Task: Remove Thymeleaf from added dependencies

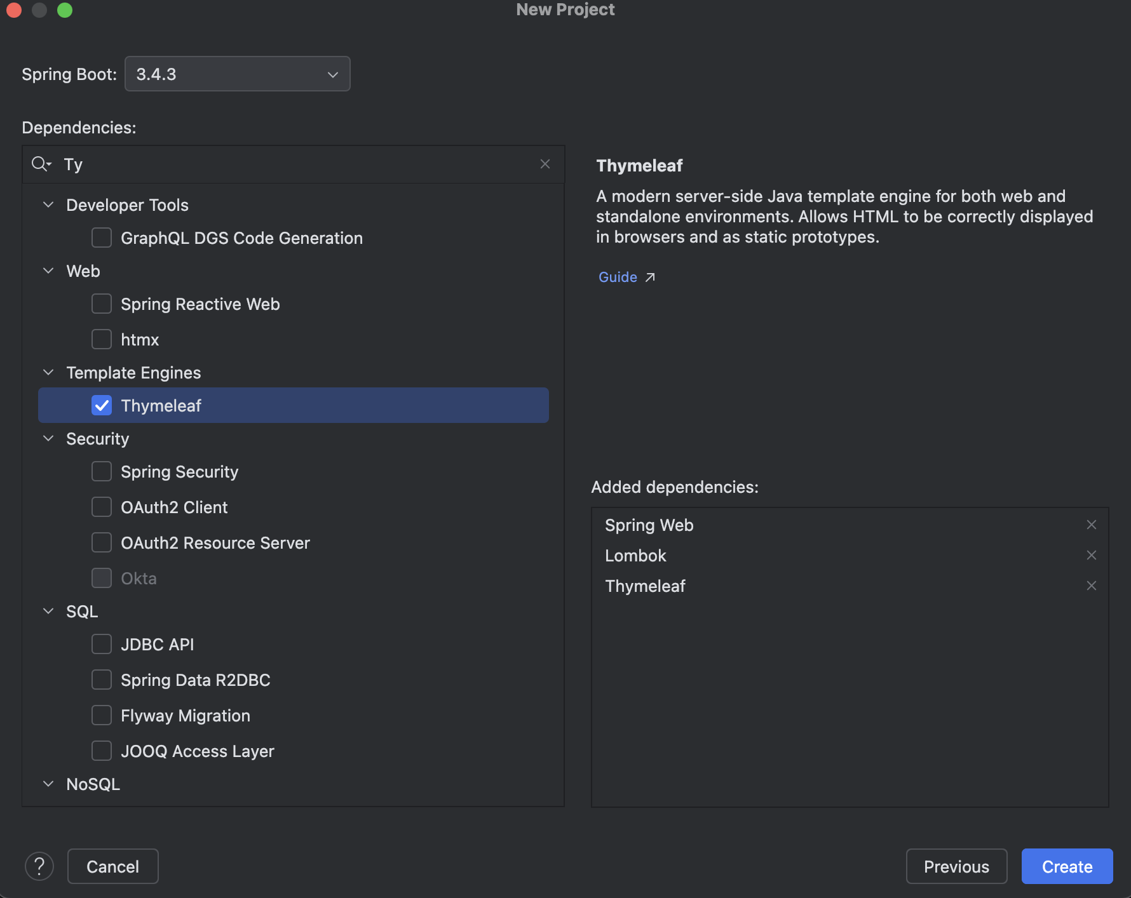Action: click(x=1091, y=586)
